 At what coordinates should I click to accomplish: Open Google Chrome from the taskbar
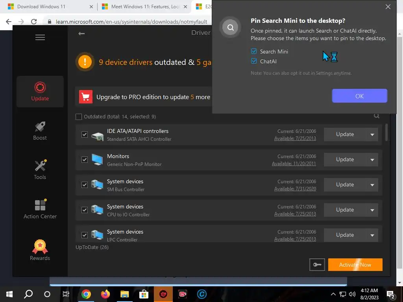pos(86,294)
